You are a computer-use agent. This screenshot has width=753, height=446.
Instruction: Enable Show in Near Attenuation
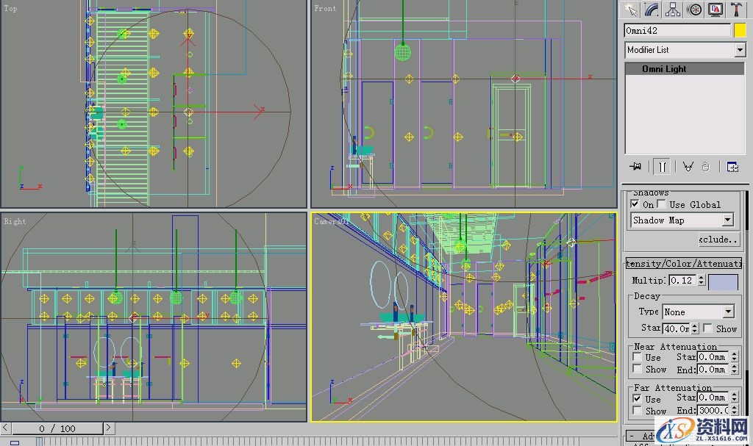(637, 370)
